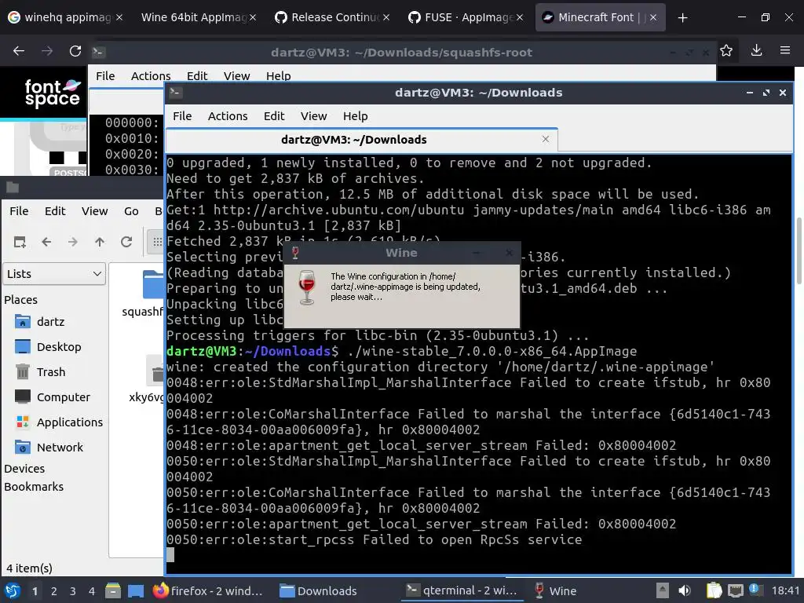804x603 pixels.
Task: Open the network tray icon
Action: point(736,590)
